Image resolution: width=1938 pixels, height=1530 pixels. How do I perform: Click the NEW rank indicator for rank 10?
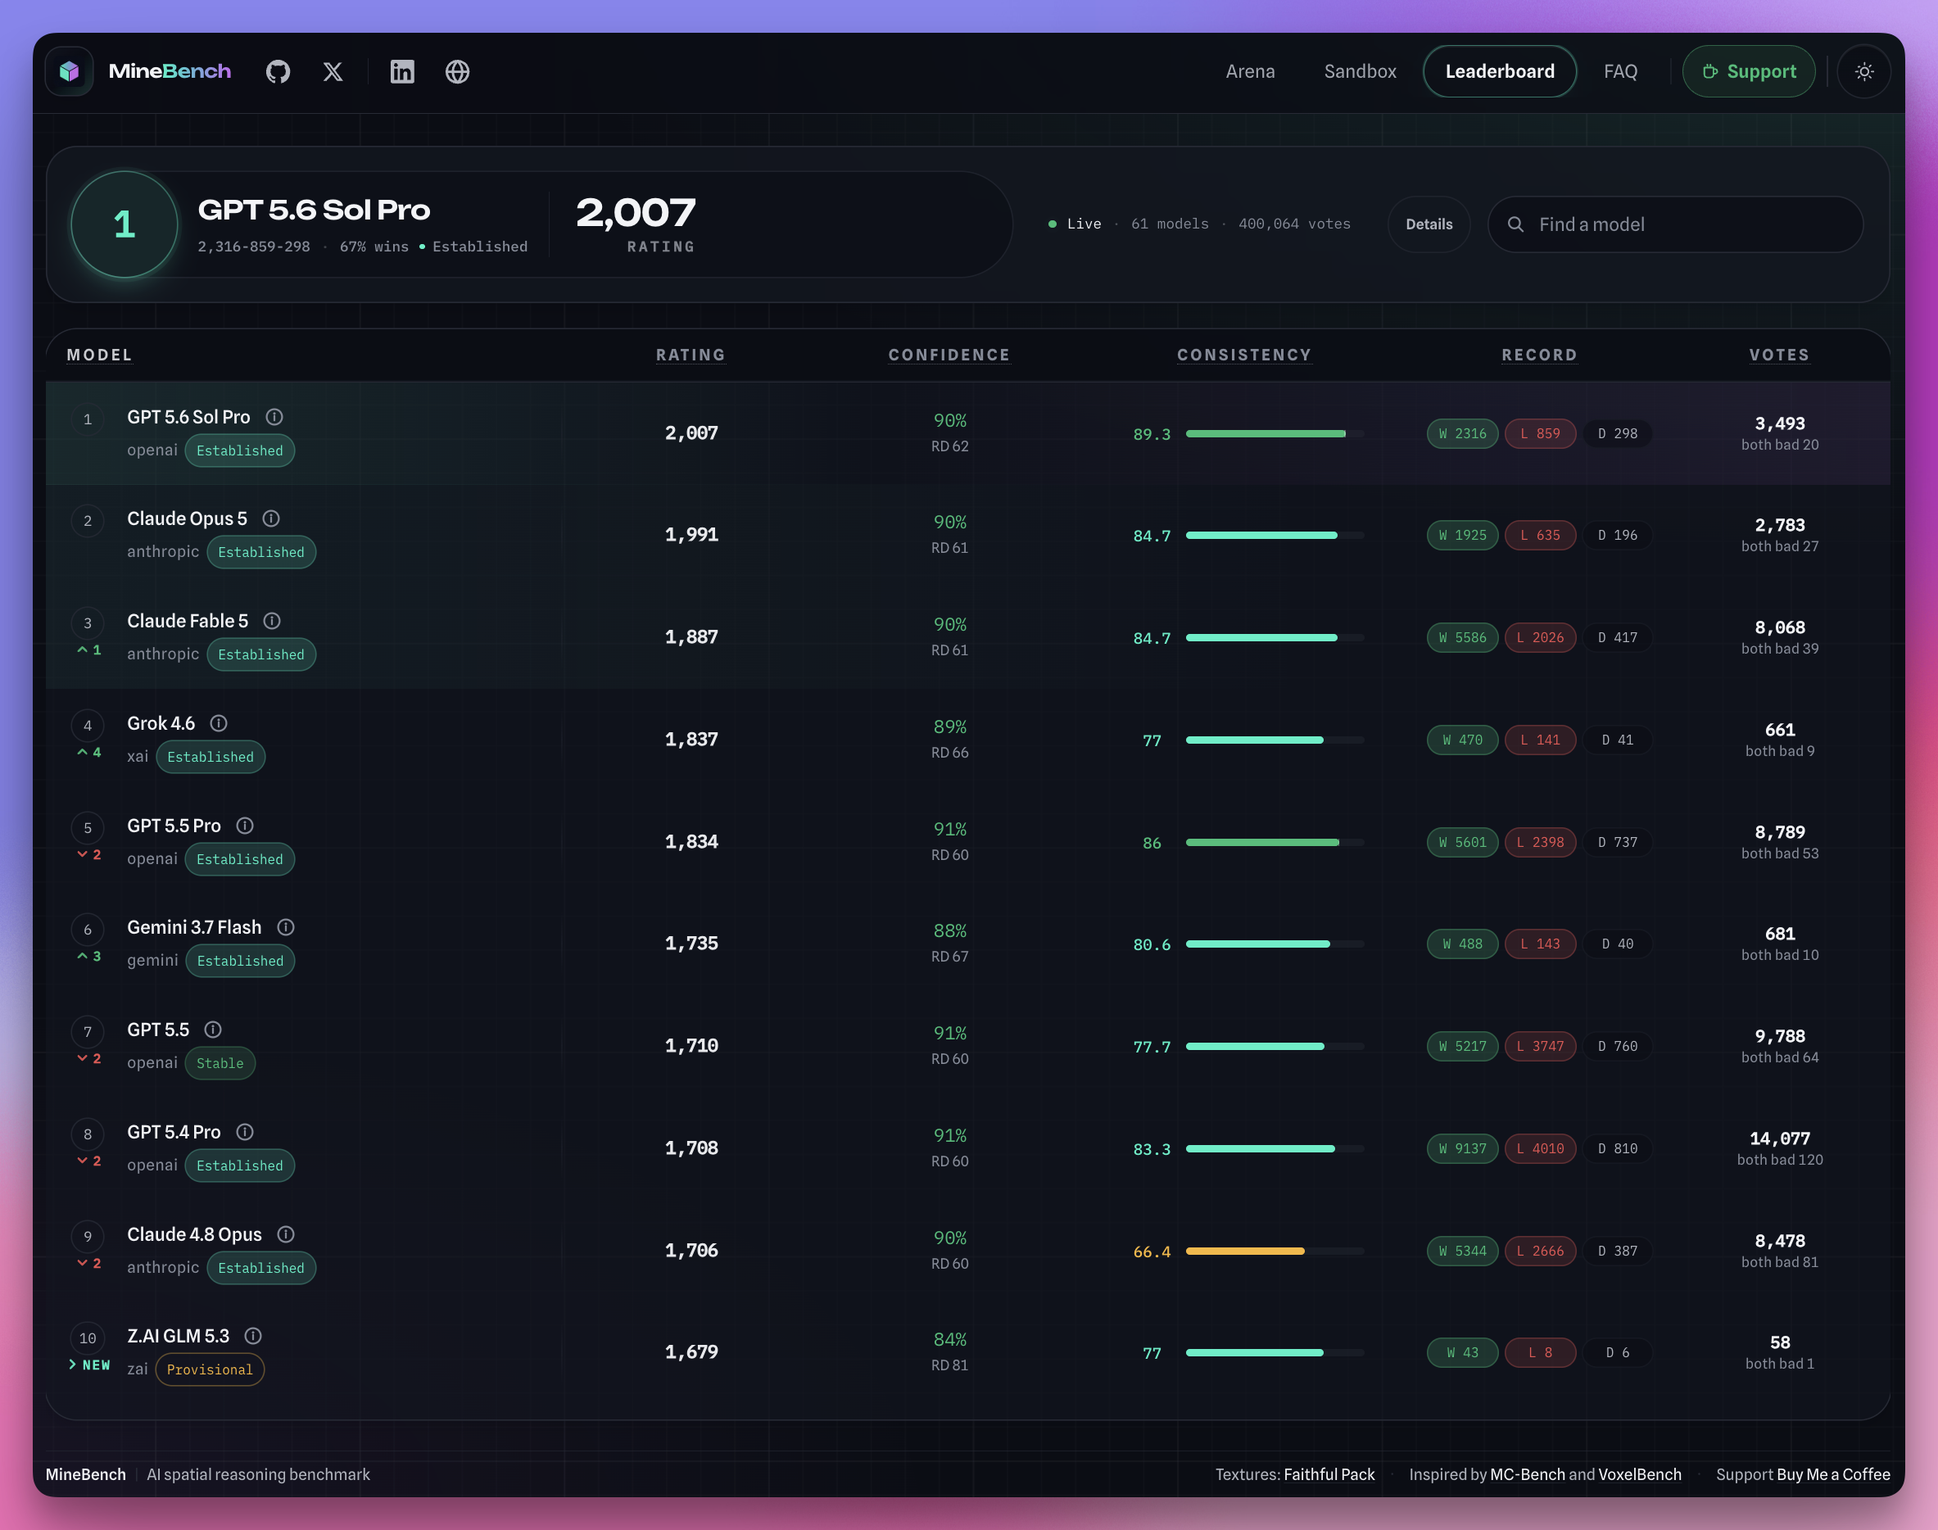click(88, 1365)
